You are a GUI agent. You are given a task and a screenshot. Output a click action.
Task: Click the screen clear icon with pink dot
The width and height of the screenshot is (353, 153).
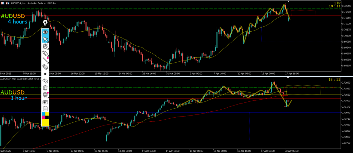[45, 95]
